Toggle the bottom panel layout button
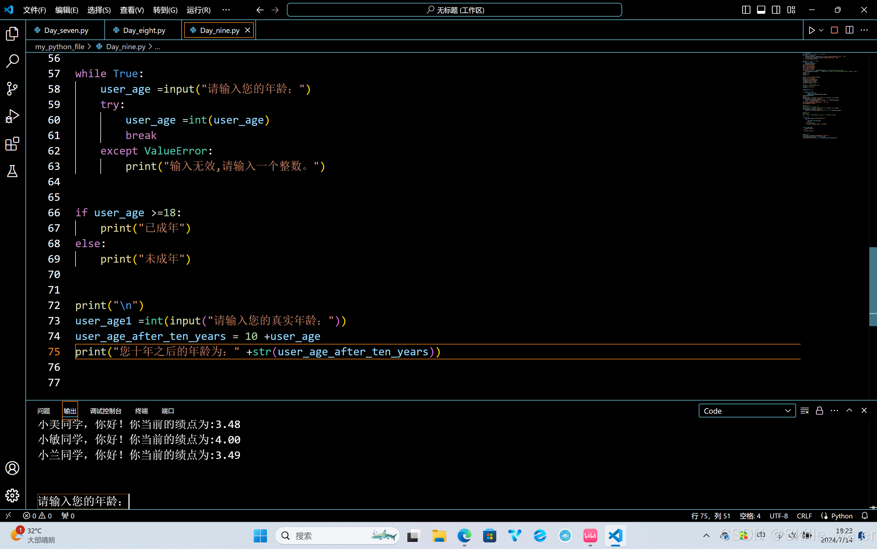The image size is (877, 549). coord(761,10)
